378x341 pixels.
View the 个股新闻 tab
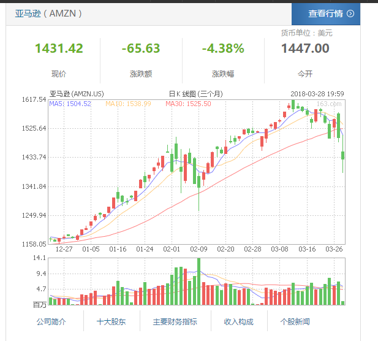(x=295, y=322)
